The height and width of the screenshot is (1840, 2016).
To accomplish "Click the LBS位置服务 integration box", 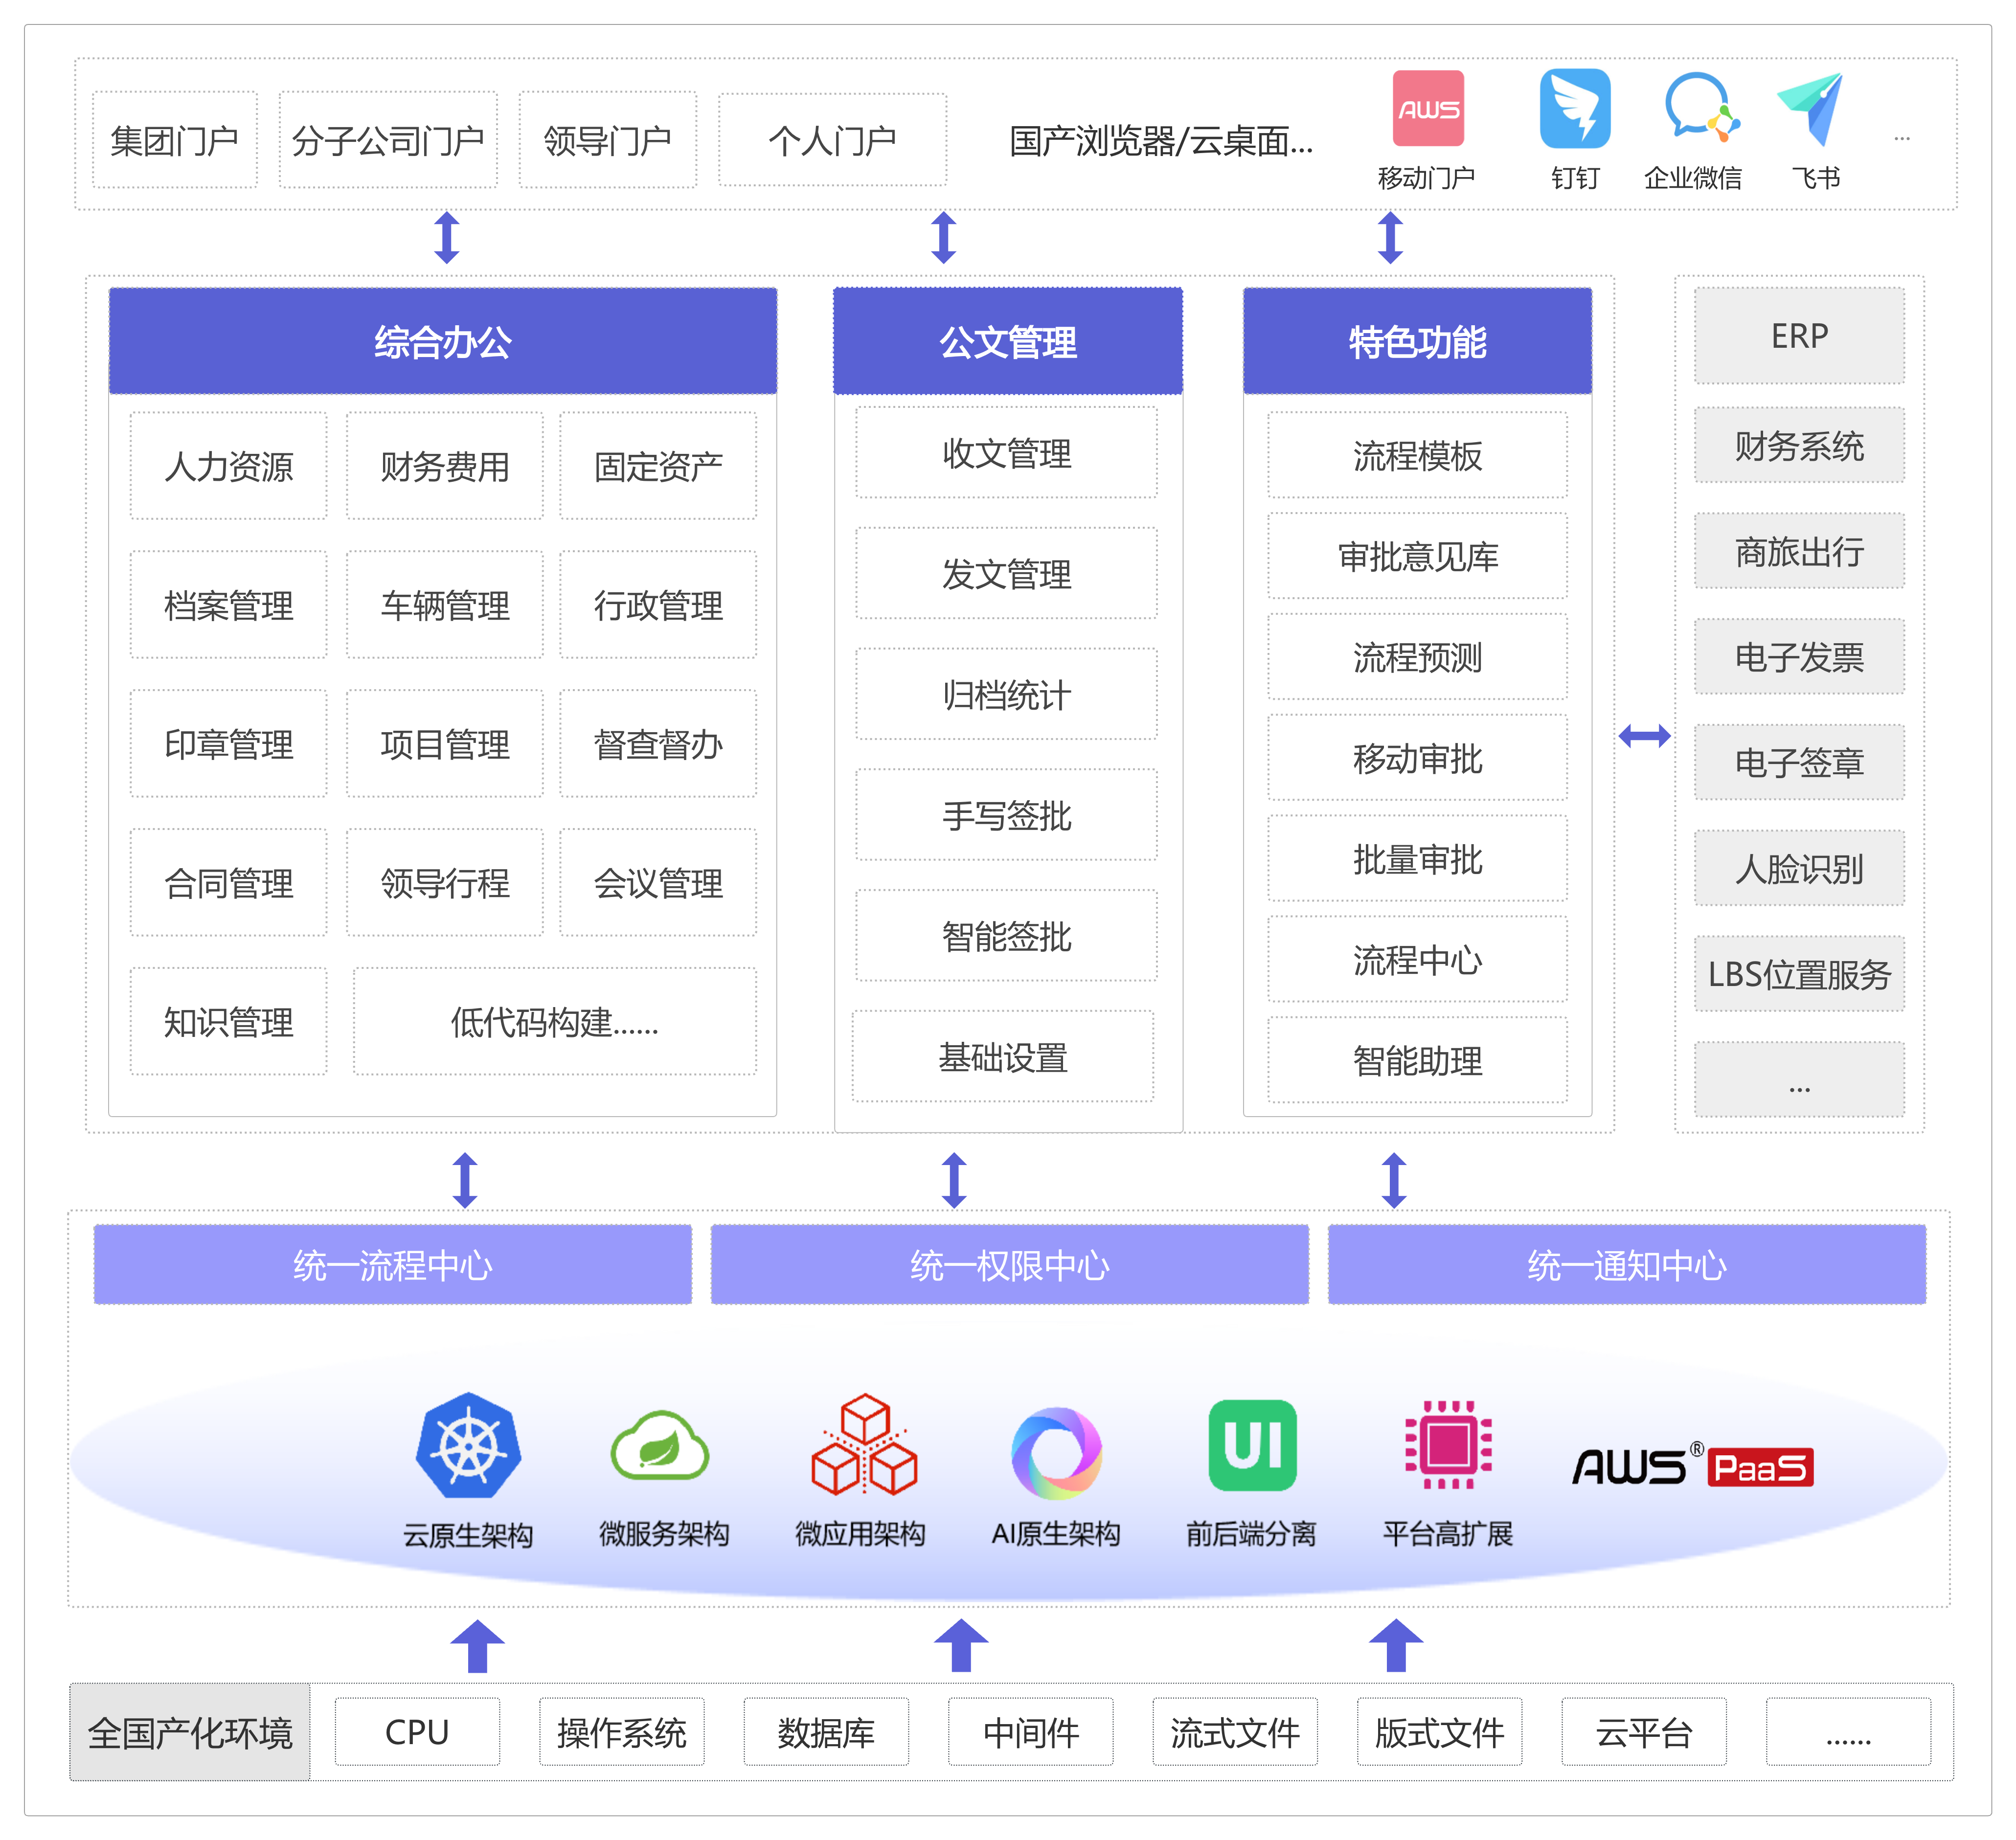I will point(1799,974).
